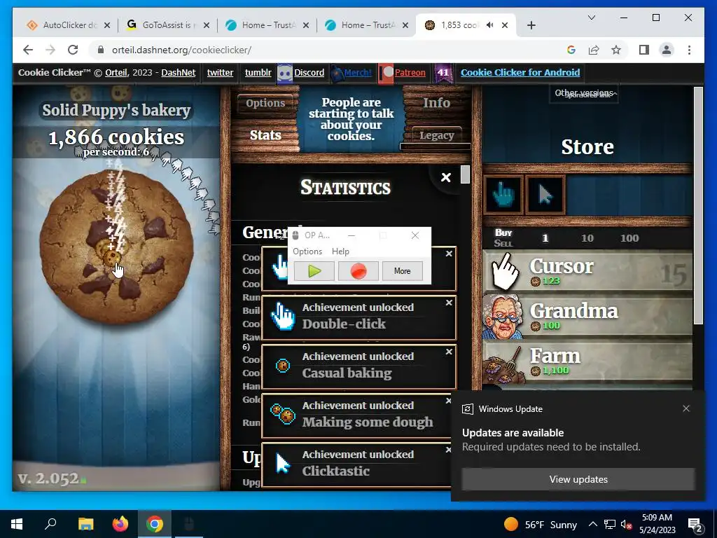Rename bakery by clicking Solid Puppy's bakery

tap(116, 110)
